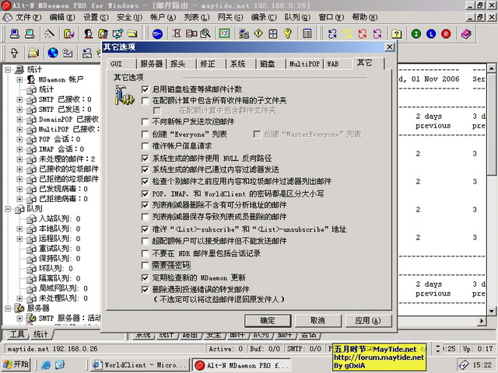Screen dimensions: 498x373
Task: Click the yellow key toolbar icon
Action: click(288, 33)
